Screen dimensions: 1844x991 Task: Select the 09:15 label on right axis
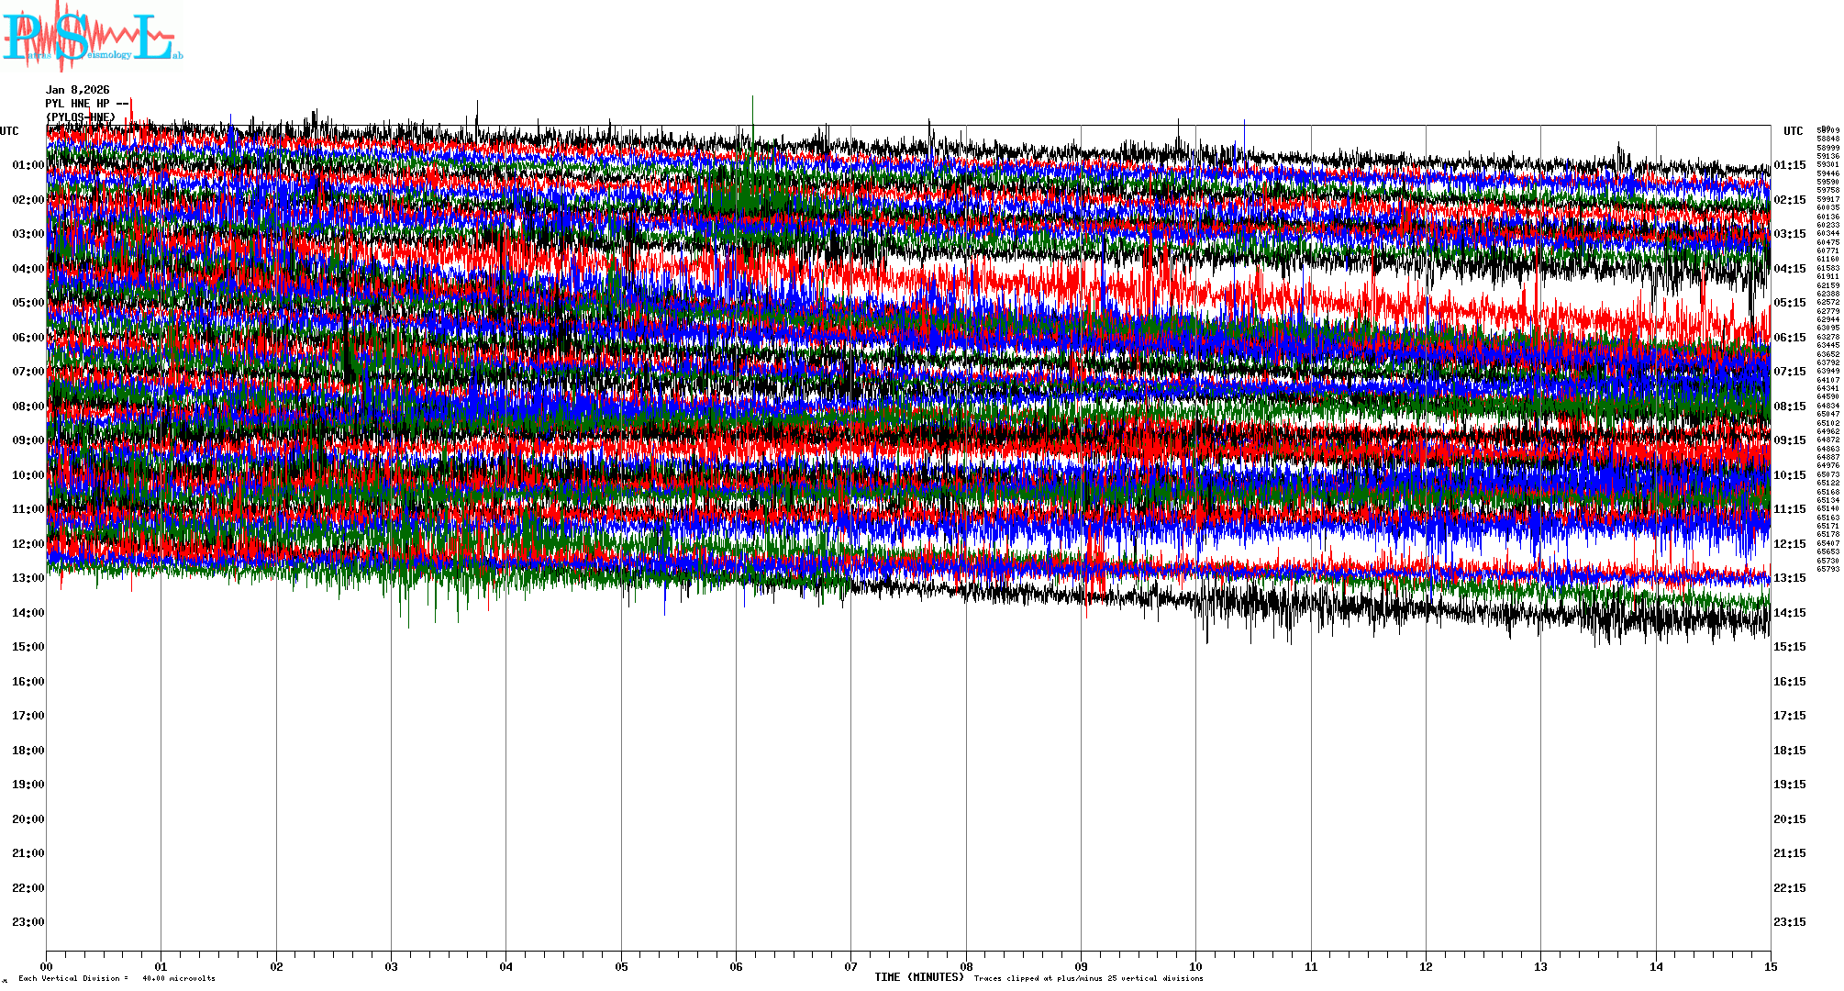(1789, 440)
